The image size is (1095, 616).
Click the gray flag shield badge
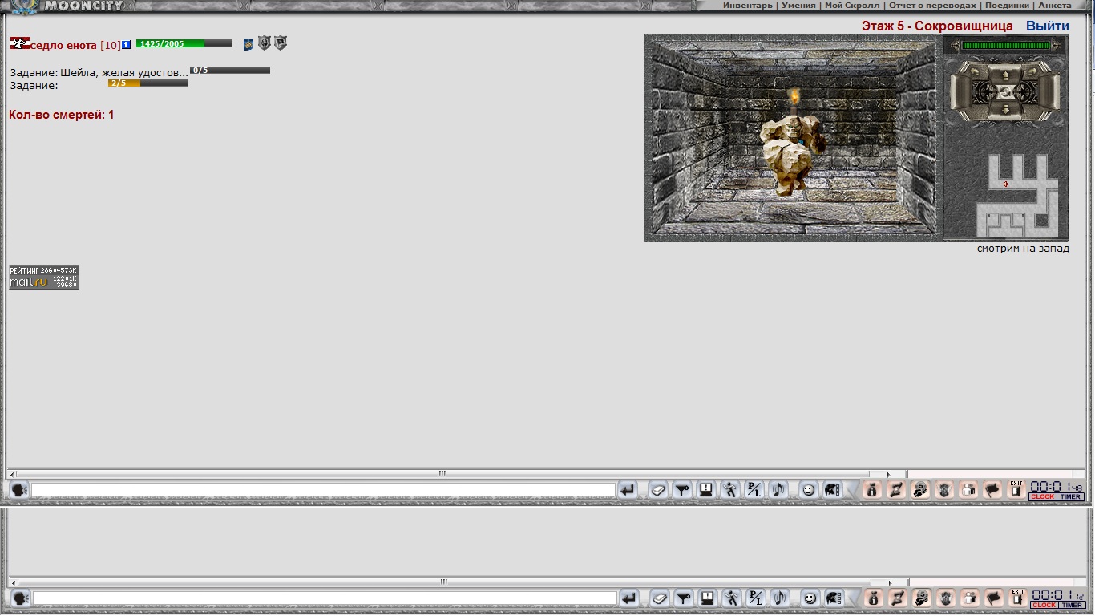click(x=281, y=43)
